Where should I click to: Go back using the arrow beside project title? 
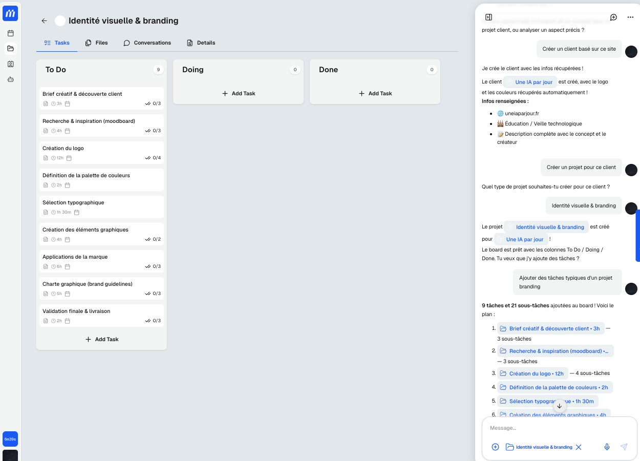tap(44, 21)
